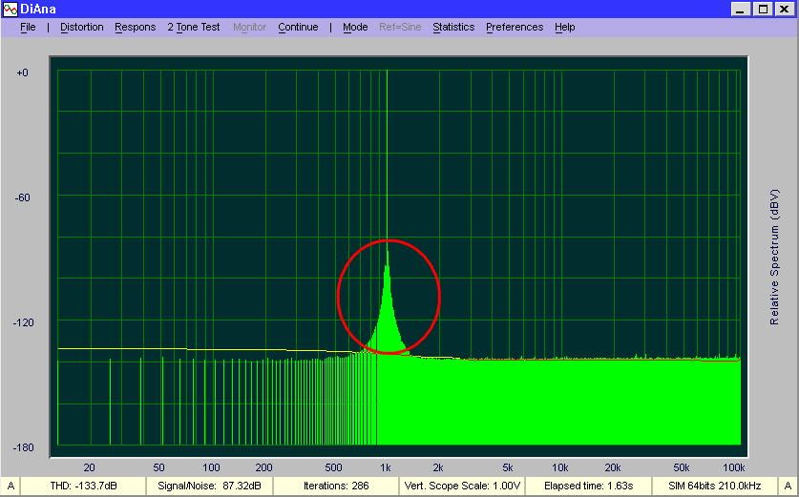Open the File menu
This screenshot has width=799, height=497.
(28, 27)
